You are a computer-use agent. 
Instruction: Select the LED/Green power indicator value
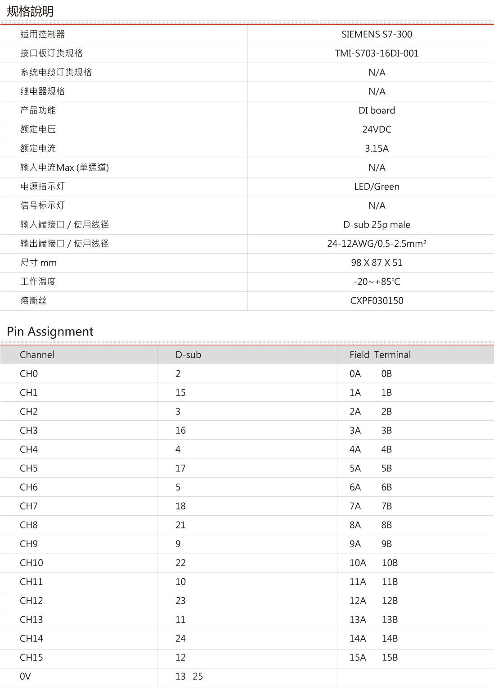click(377, 186)
